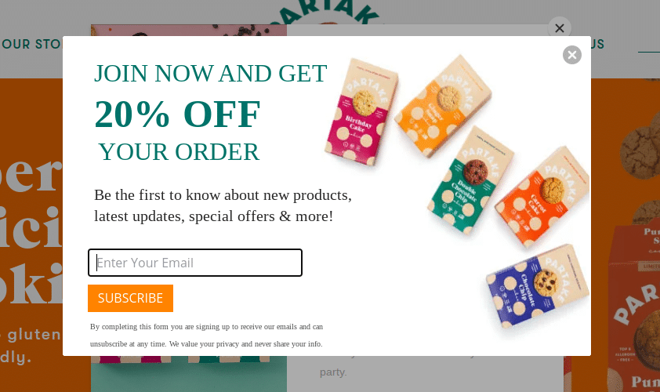
Task: Click the orange SUBSCRIBE button
Action: tap(130, 298)
